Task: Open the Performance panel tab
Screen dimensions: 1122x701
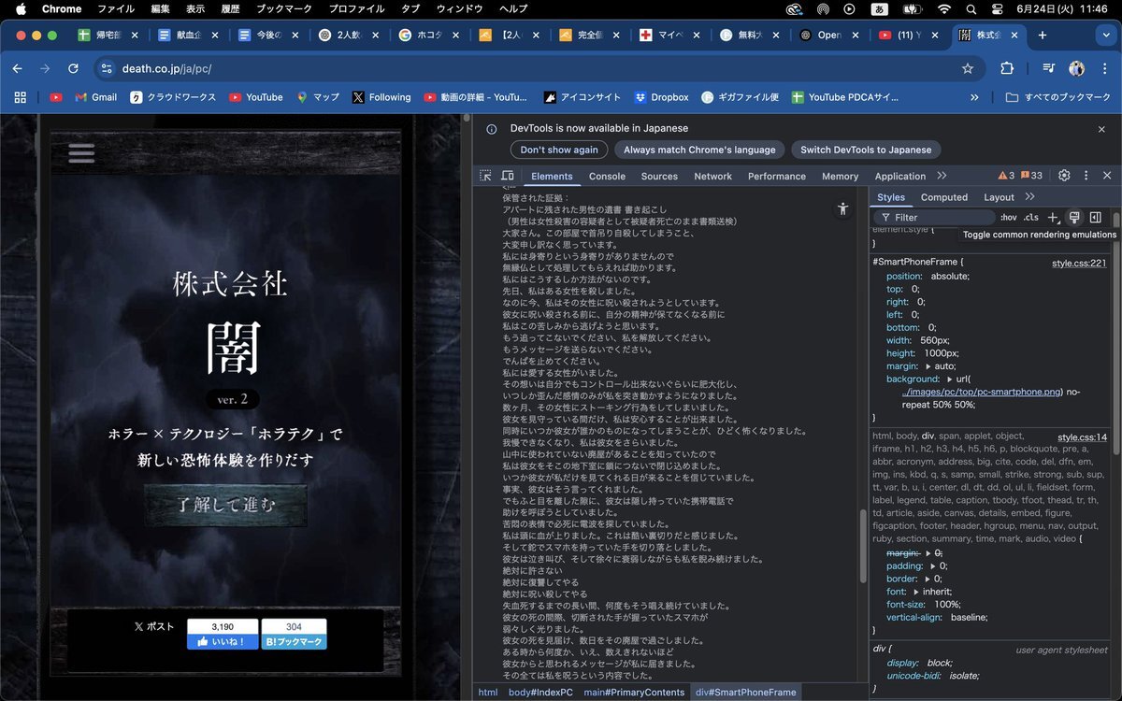Action: tap(776, 176)
